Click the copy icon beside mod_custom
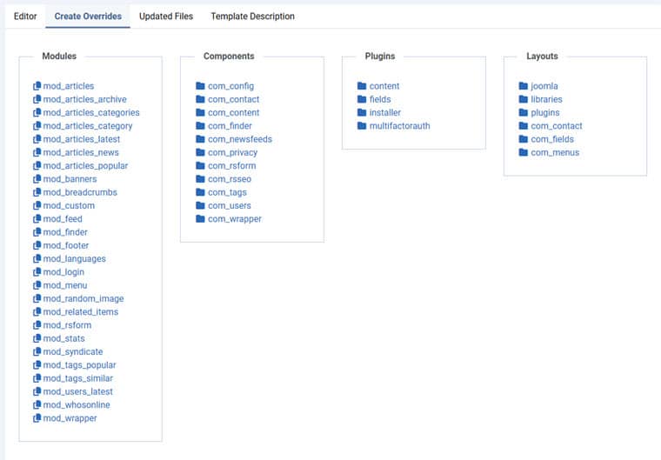The width and height of the screenshot is (661, 460). [x=37, y=205]
